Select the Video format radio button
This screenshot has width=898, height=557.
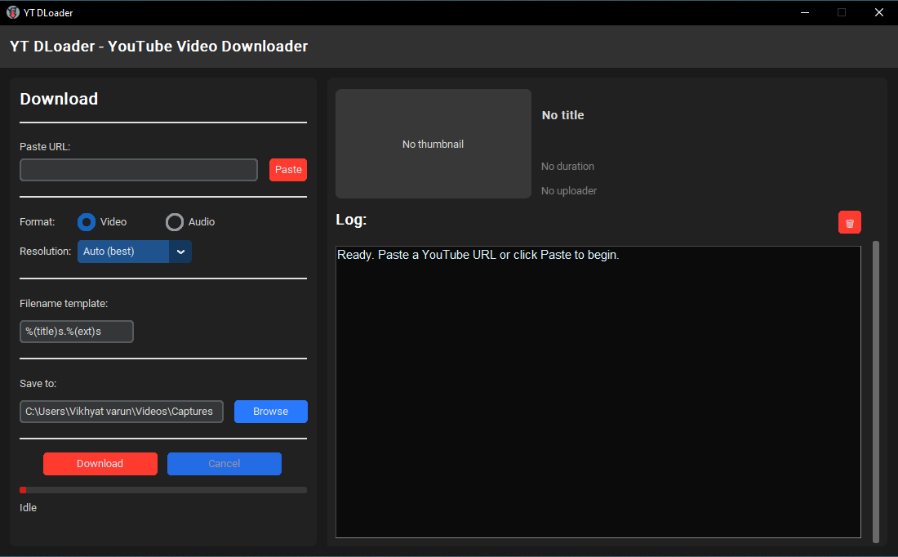click(x=86, y=221)
